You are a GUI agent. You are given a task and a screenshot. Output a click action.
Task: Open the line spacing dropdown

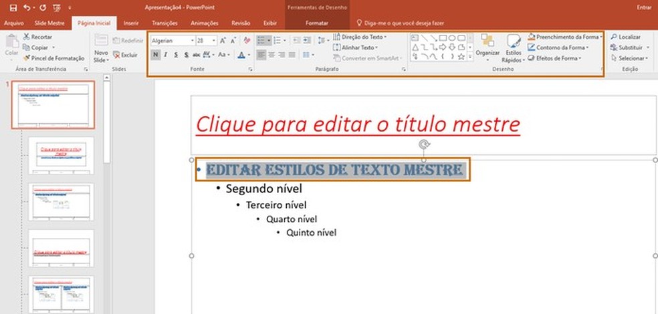click(x=322, y=40)
